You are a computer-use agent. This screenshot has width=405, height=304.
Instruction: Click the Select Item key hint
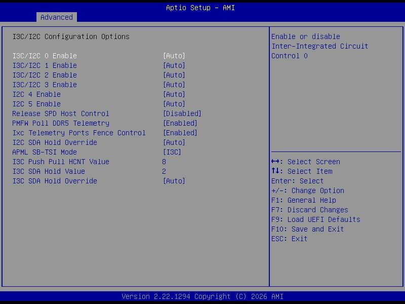click(x=302, y=171)
